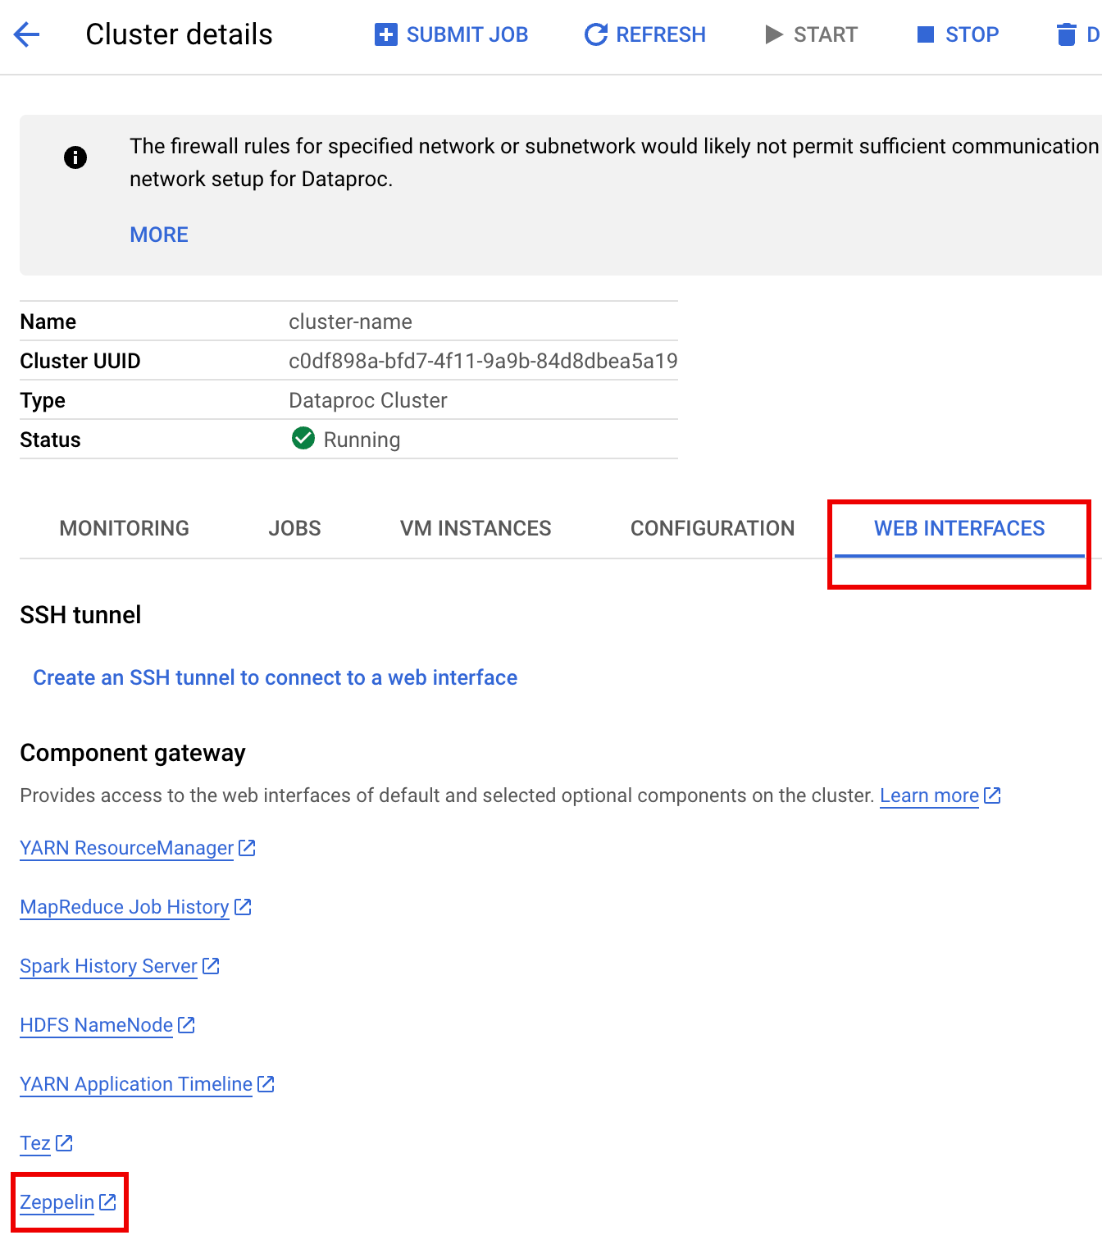Open the Jobs tab
Screen dimensions: 1102x1258
[294, 528]
